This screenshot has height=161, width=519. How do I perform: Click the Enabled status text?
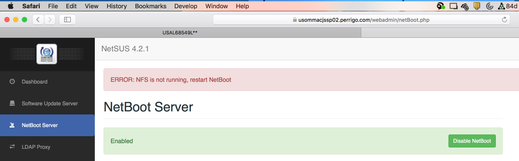point(122,141)
